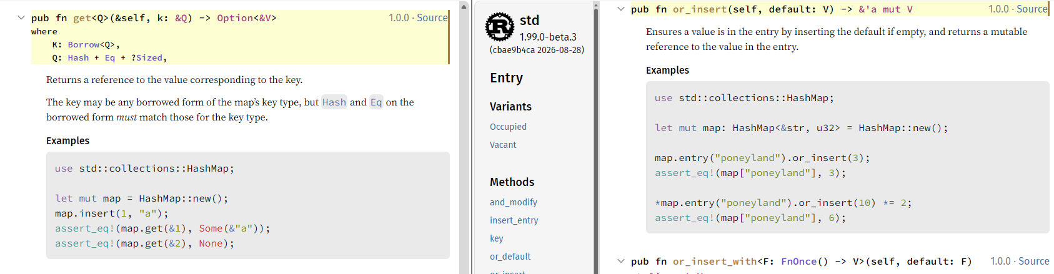Collapse the or_insert_with method documentation
Image resolution: width=1054 pixels, height=274 pixels.
tap(620, 262)
